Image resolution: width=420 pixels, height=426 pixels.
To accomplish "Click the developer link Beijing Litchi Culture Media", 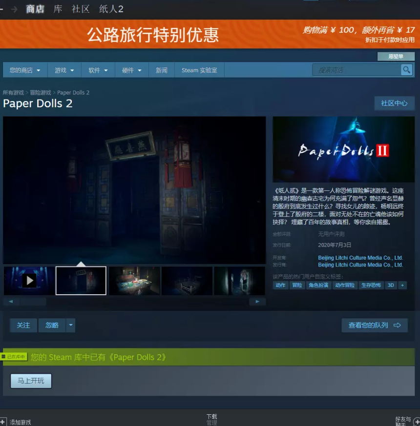I will pyautogui.click(x=360, y=258).
